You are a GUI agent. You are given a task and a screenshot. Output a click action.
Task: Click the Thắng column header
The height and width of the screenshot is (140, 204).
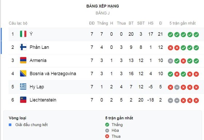point(102,23)
